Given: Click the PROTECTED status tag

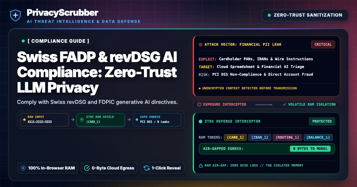Looking at the screenshot, I should (322, 121).
